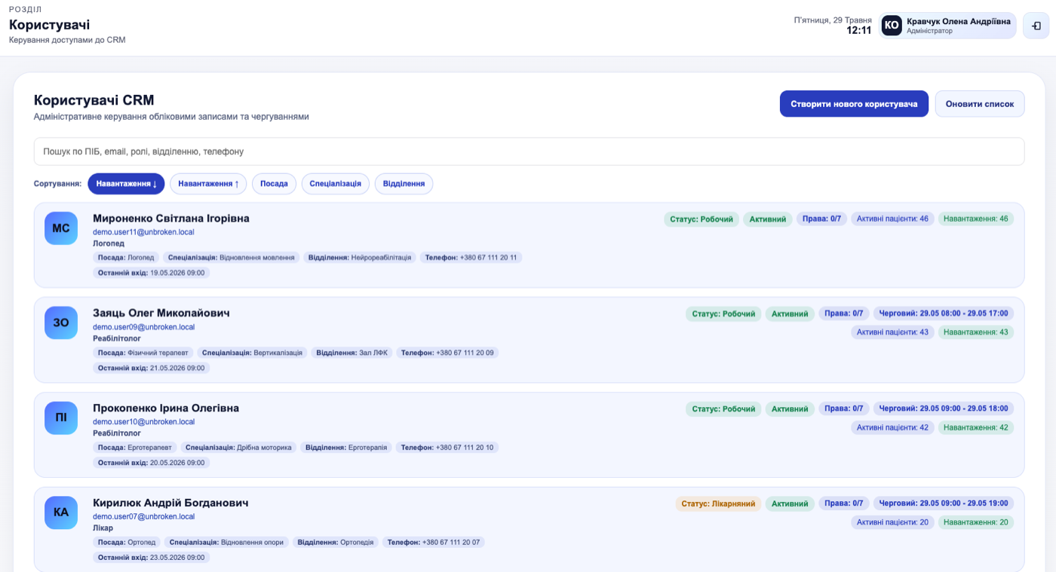The height and width of the screenshot is (572, 1056).
Task: Click the Активні пацієнти: 46 badge
Action: [893, 219]
